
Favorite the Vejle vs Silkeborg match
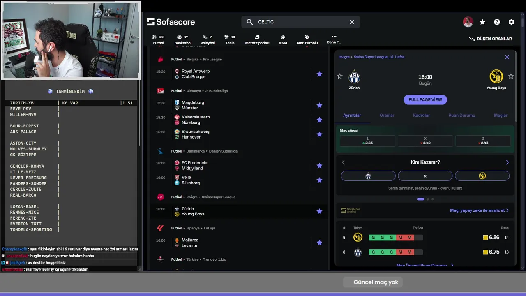(319, 180)
